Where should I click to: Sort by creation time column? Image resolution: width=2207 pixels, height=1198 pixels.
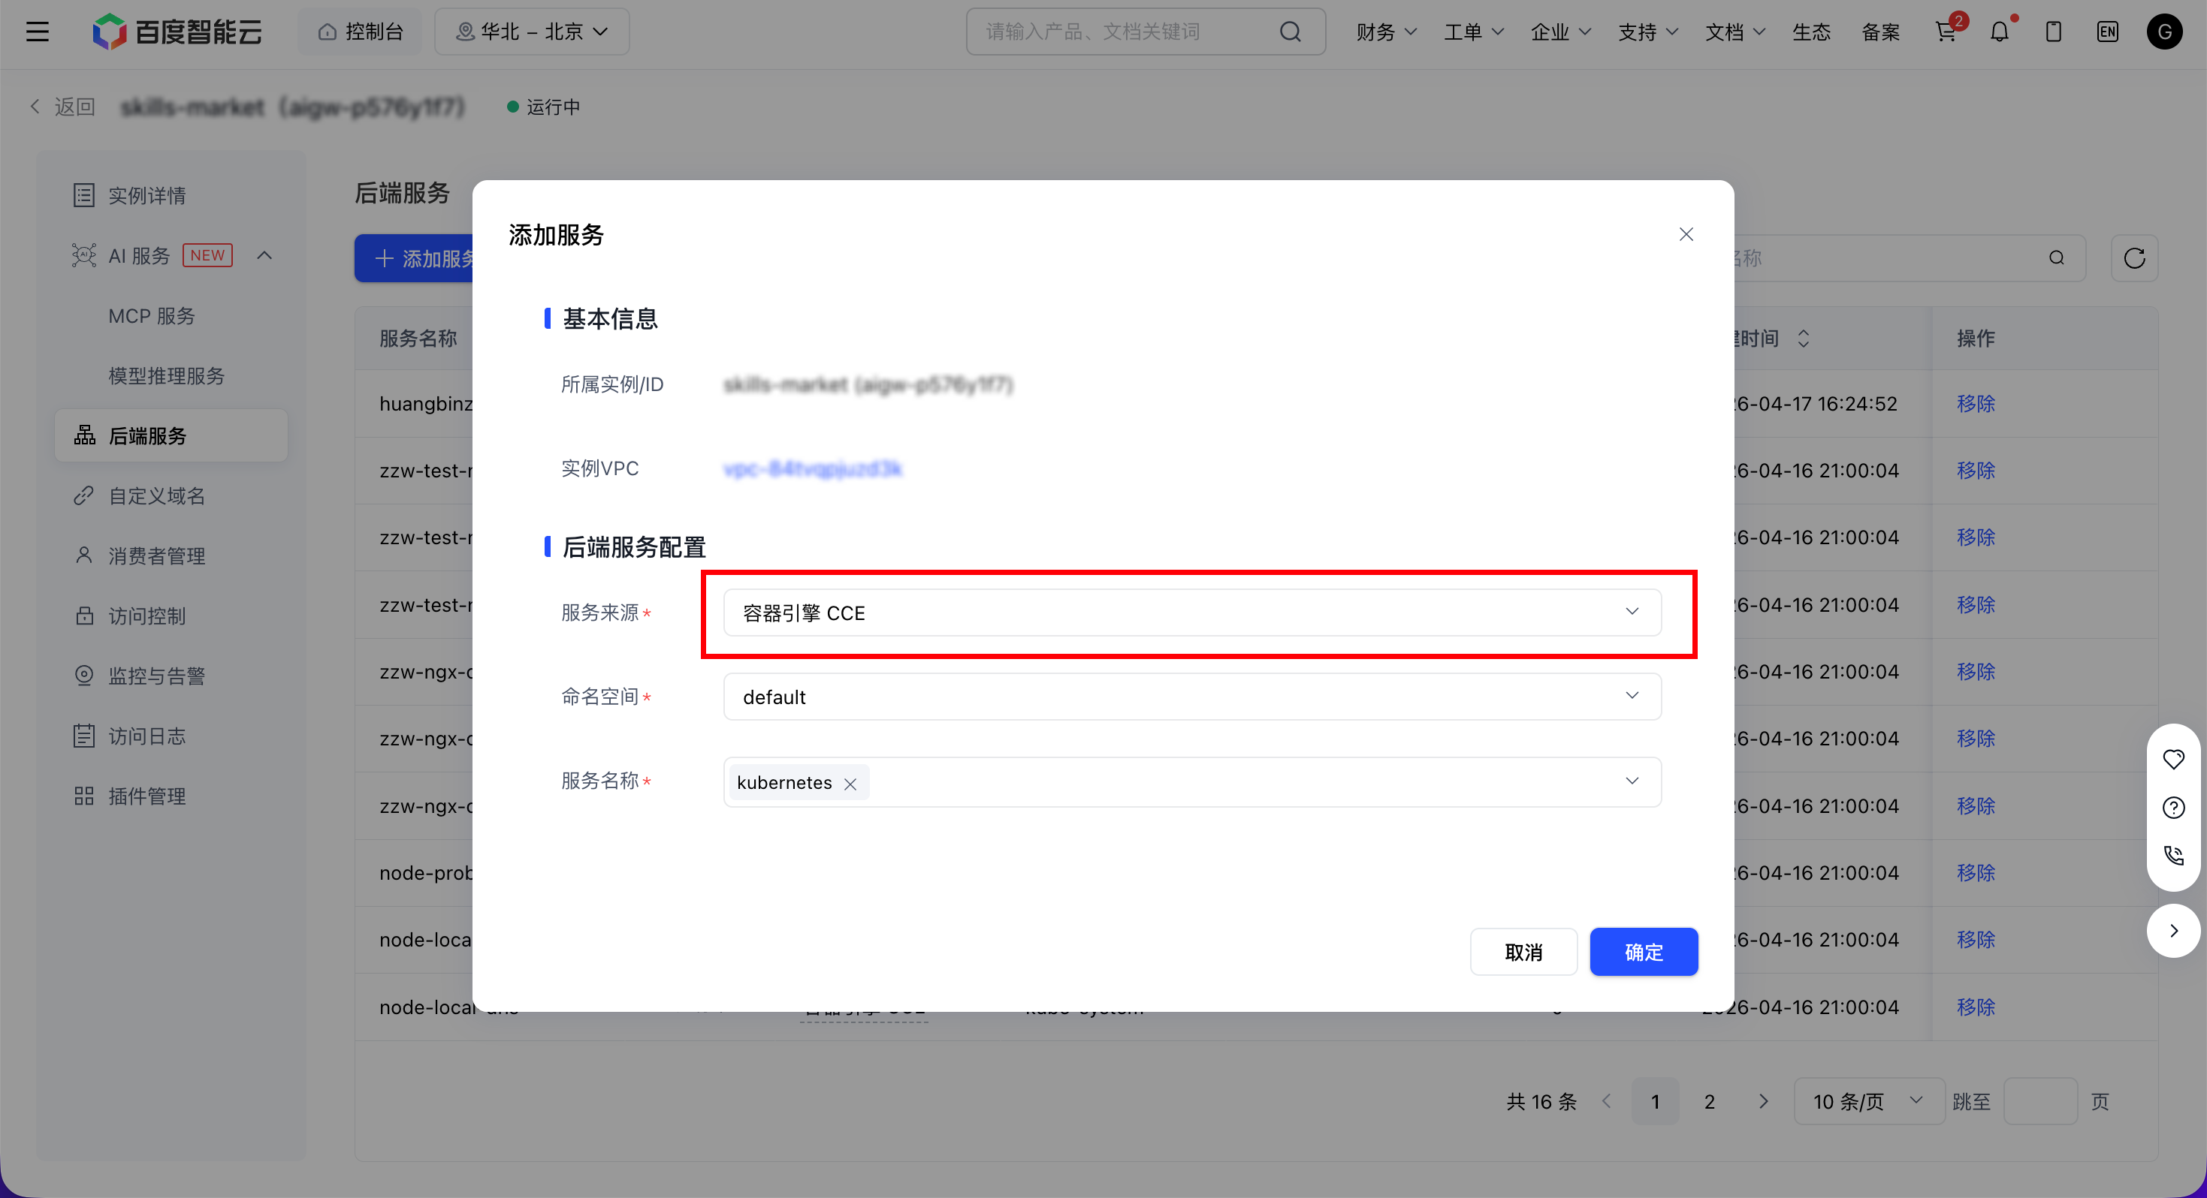tap(1804, 339)
